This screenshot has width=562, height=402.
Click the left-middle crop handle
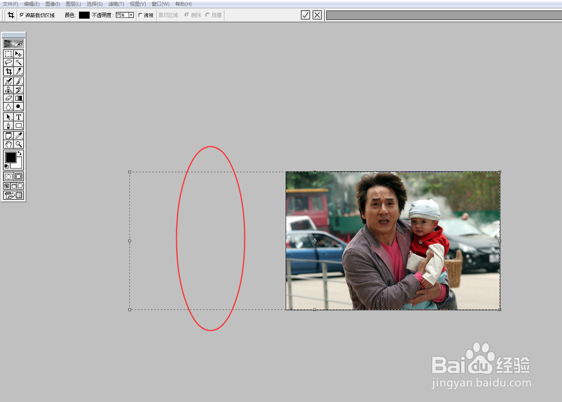point(129,241)
